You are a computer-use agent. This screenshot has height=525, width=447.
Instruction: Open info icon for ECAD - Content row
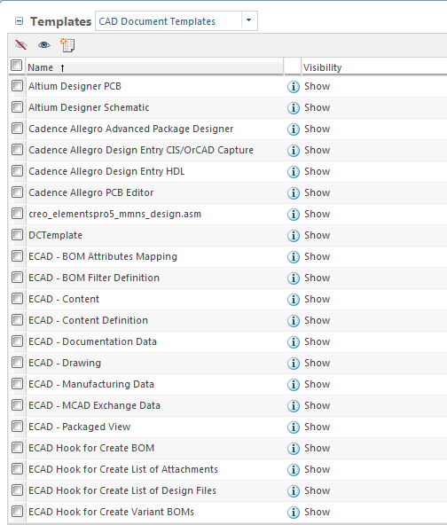click(x=294, y=300)
